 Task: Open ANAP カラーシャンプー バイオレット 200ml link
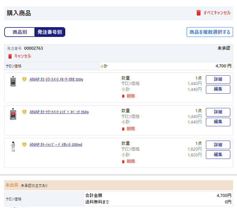click(x=56, y=145)
